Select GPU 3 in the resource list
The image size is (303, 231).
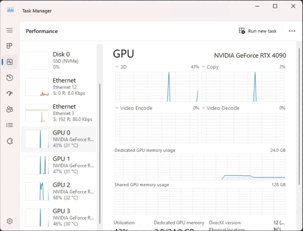pyautogui.click(x=59, y=217)
